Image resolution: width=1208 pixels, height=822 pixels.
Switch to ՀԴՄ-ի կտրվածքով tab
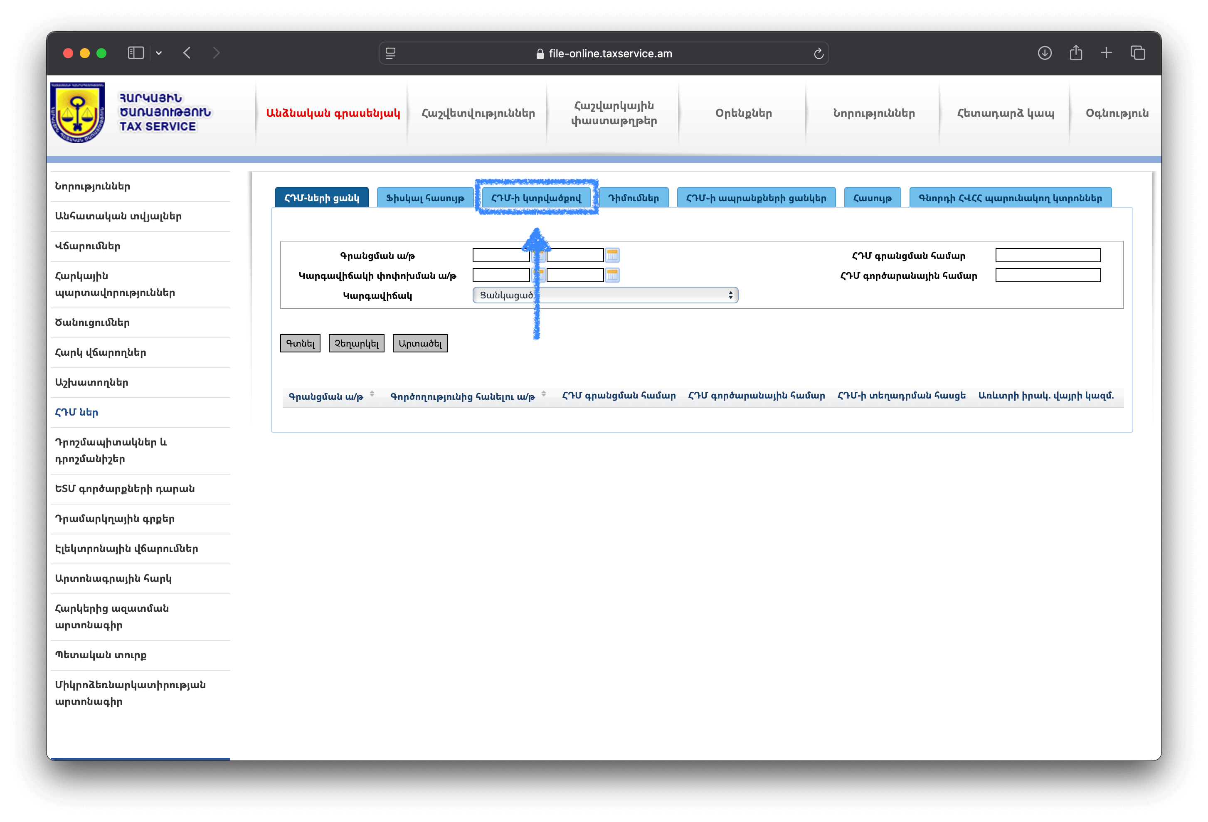(536, 198)
